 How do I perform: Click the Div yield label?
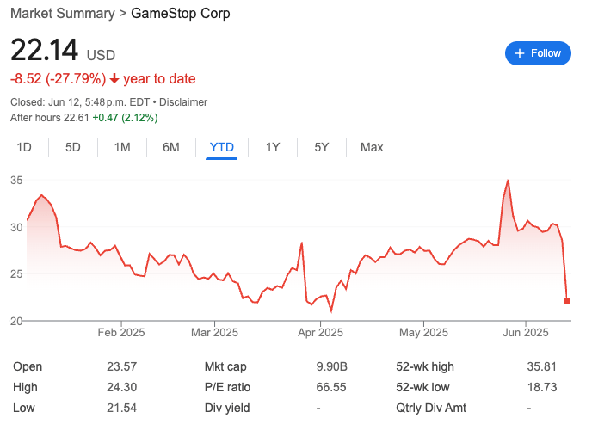click(x=227, y=409)
